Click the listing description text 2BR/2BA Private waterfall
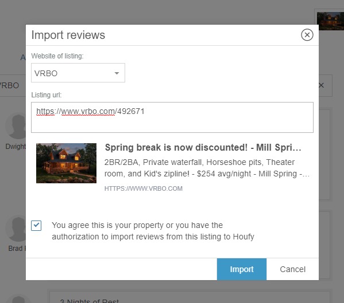This screenshot has width=344, height=303. pyautogui.click(x=207, y=168)
